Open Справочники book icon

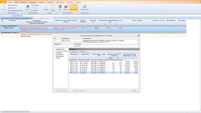click(84, 6)
